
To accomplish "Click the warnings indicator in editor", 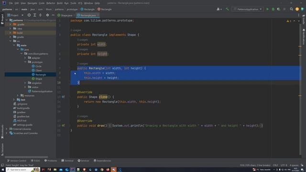I will pyautogui.click(x=289, y=21).
